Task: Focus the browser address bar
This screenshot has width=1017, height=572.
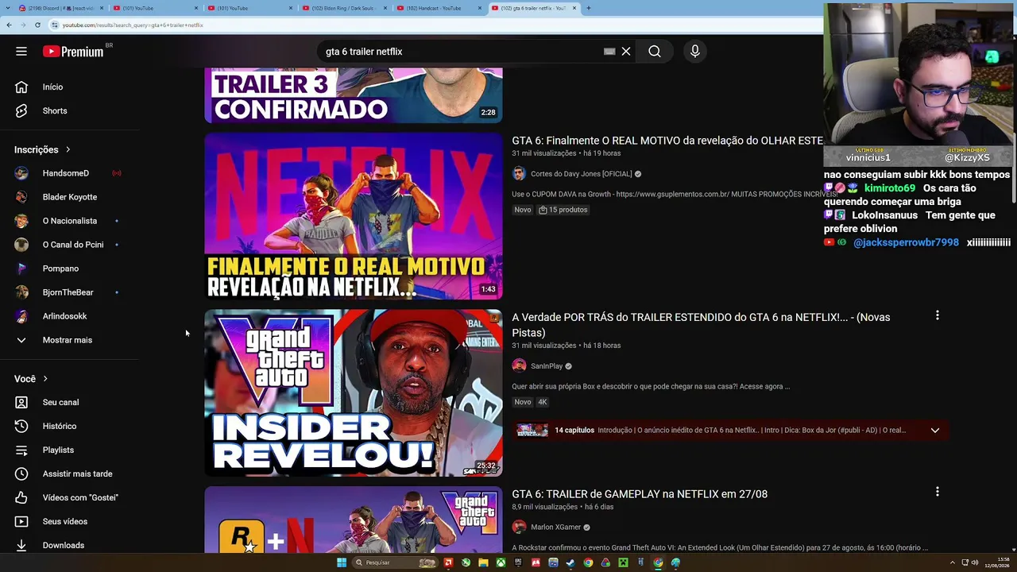Action: coord(437,25)
